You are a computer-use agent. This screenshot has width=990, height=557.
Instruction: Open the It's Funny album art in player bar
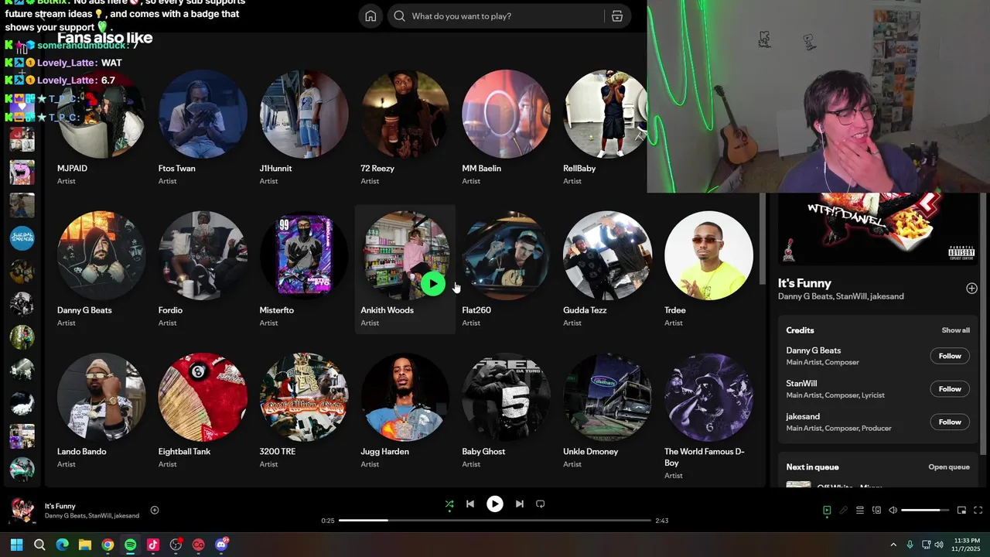[x=22, y=511]
